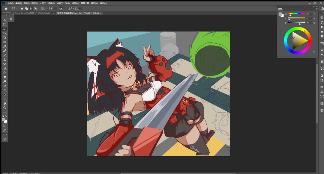Choose Add to Selection mode
The image size is (324, 174).
point(26,8)
